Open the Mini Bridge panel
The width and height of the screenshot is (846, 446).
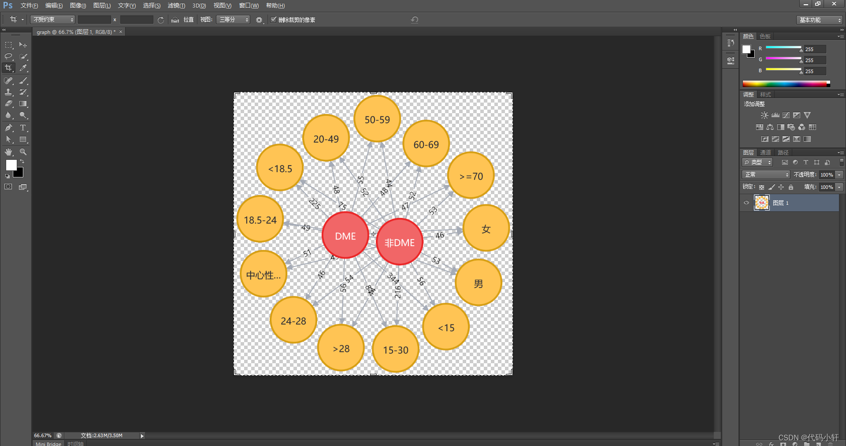(48, 443)
